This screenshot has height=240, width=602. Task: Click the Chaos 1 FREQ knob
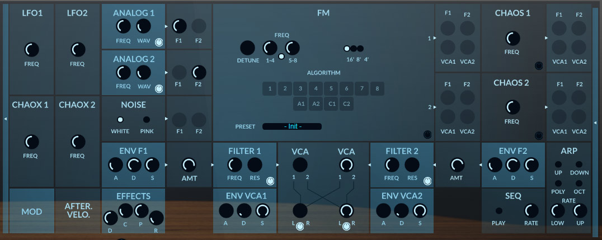511,38
